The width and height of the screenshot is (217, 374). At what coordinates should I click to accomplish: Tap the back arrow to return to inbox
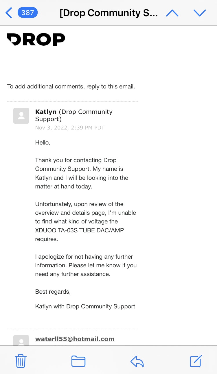(x=9, y=13)
